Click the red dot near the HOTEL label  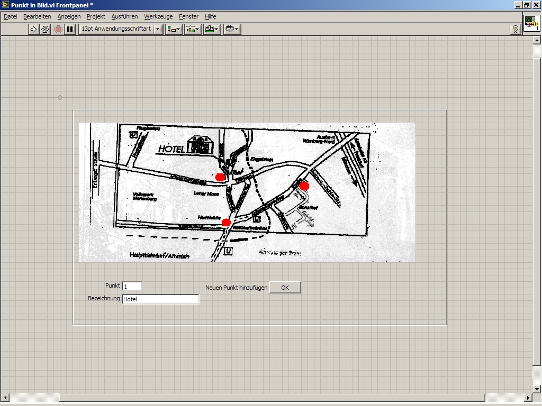(x=220, y=177)
